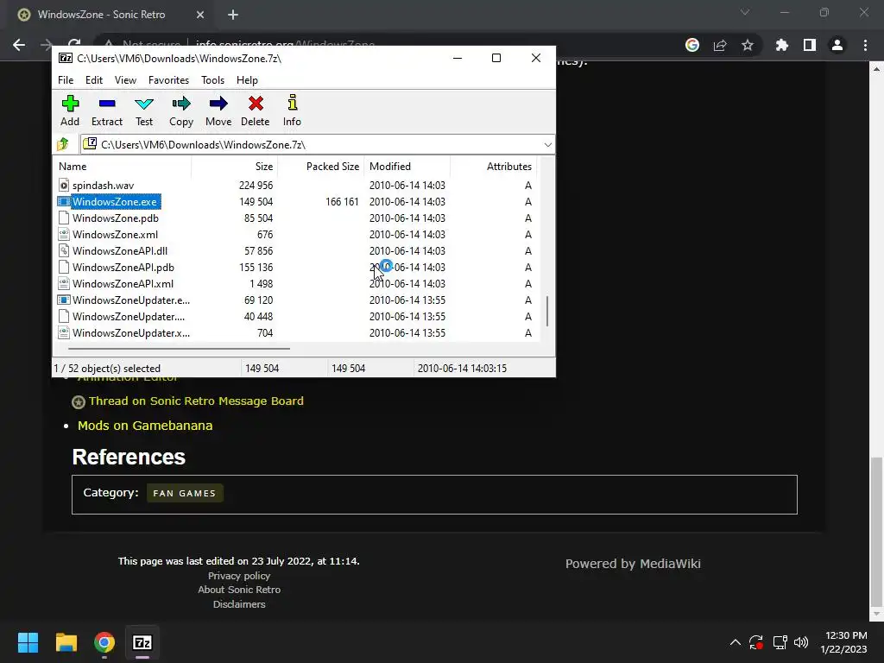Click the WindowsZone.xml file icon

click(x=64, y=234)
